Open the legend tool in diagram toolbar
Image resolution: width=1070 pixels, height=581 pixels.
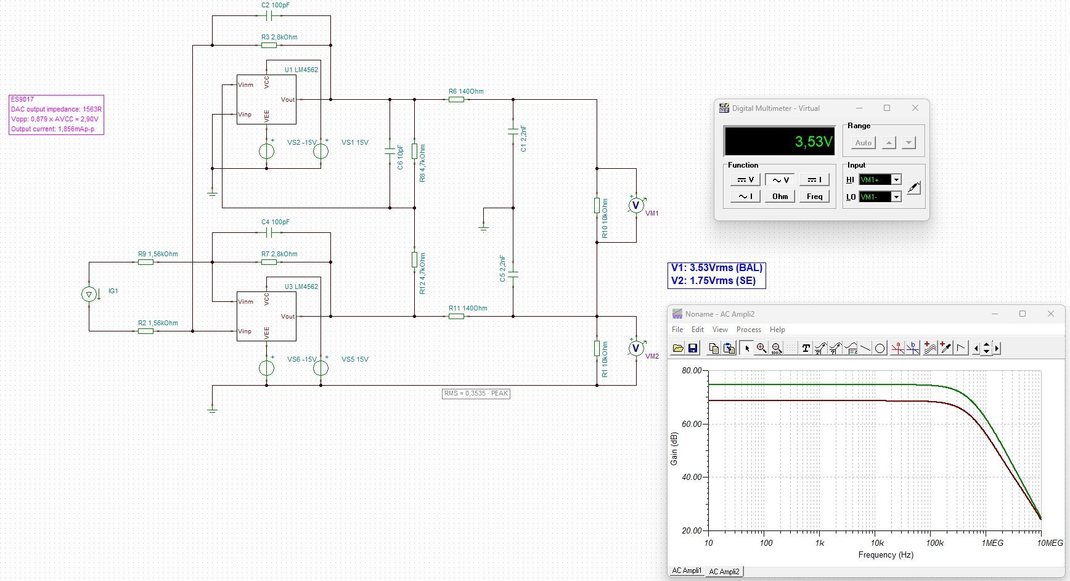[x=851, y=348]
